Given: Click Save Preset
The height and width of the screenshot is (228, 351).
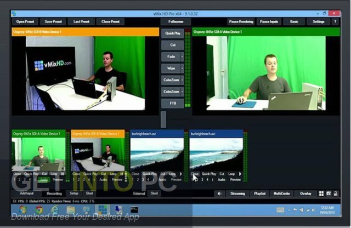Looking at the screenshot, I should [53, 22].
